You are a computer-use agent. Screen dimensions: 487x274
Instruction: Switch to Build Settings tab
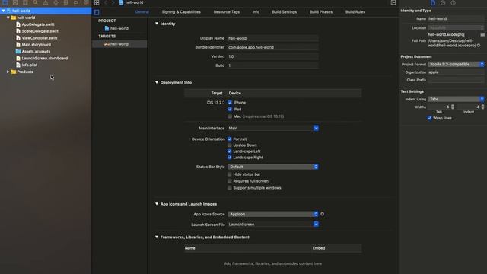coord(284,12)
